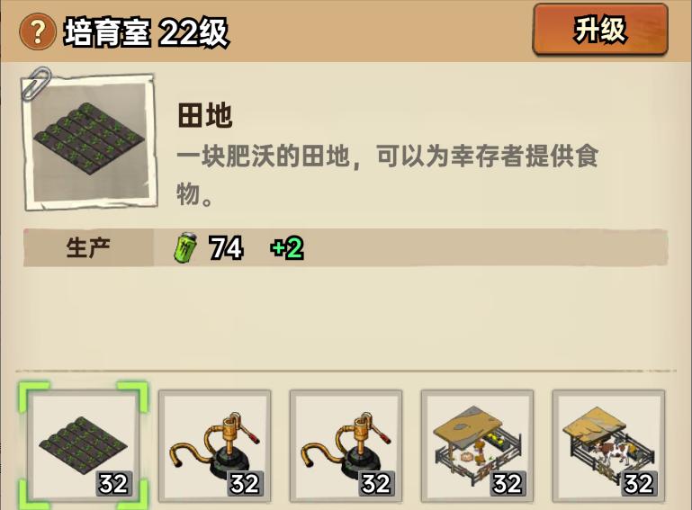692x510 pixels.
Task: Click the farmland description text
Action: click(x=388, y=174)
